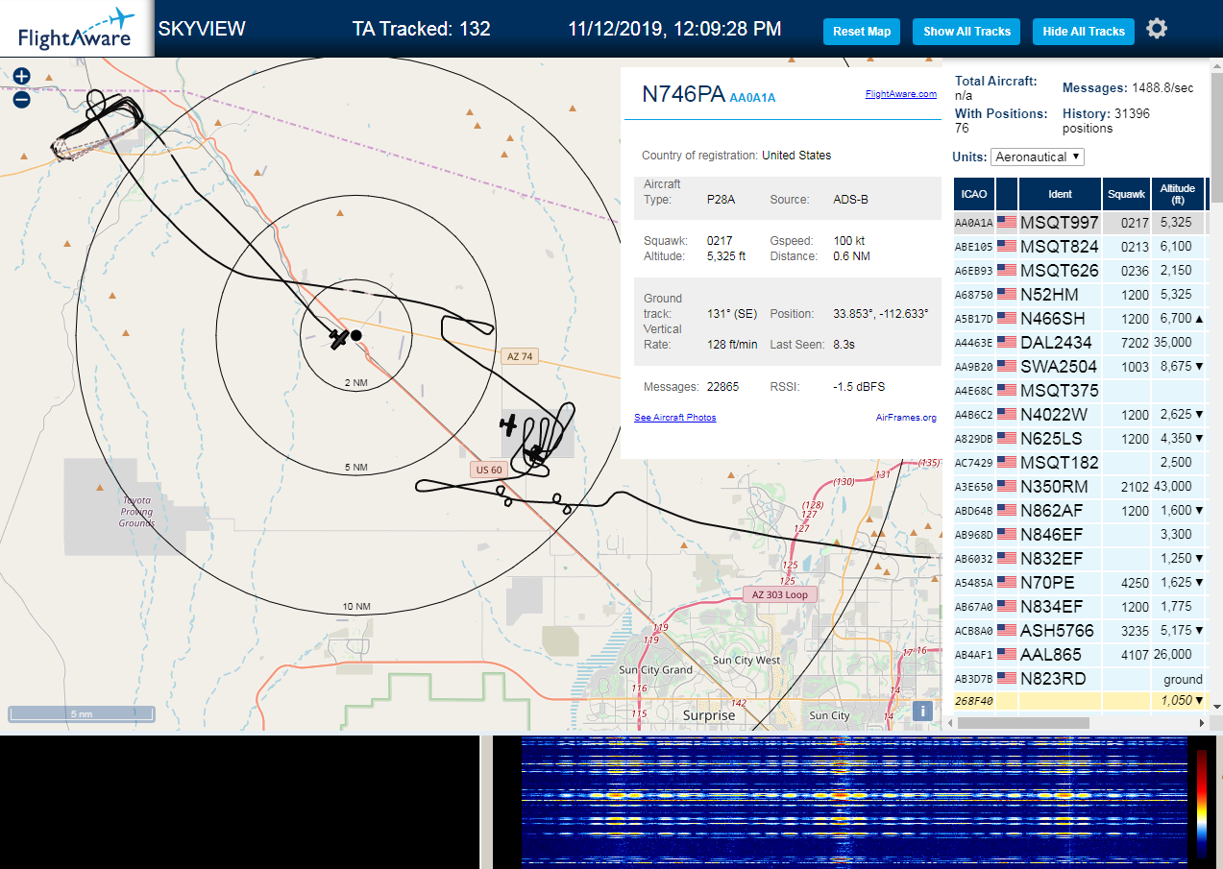Select the aircraft icon at range-ring center
This screenshot has width=1223, height=869.
[x=338, y=338]
